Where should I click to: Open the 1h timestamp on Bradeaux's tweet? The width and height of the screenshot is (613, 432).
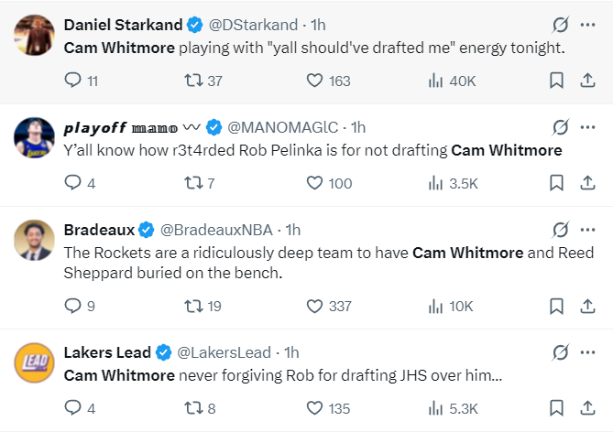coord(293,229)
